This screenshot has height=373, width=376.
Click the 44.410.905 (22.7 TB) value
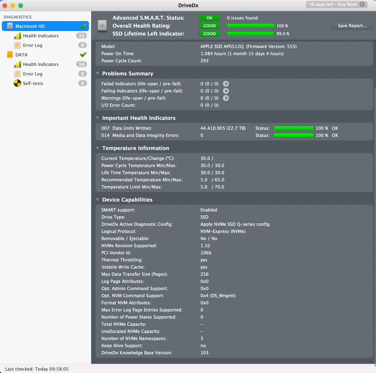223,128
